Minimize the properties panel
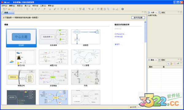 178,60
